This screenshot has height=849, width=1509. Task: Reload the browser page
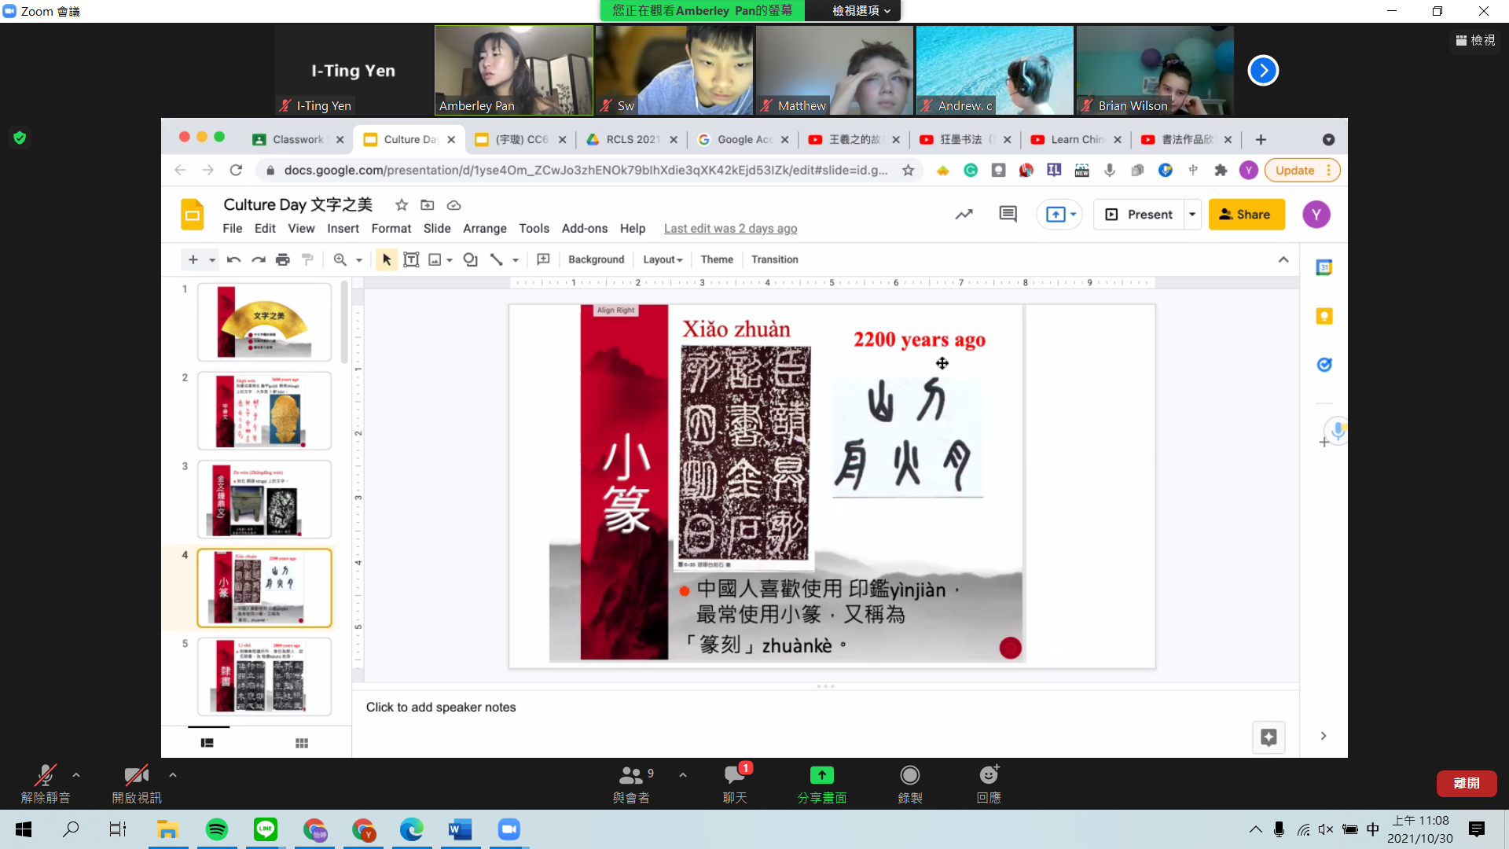coord(236,170)
